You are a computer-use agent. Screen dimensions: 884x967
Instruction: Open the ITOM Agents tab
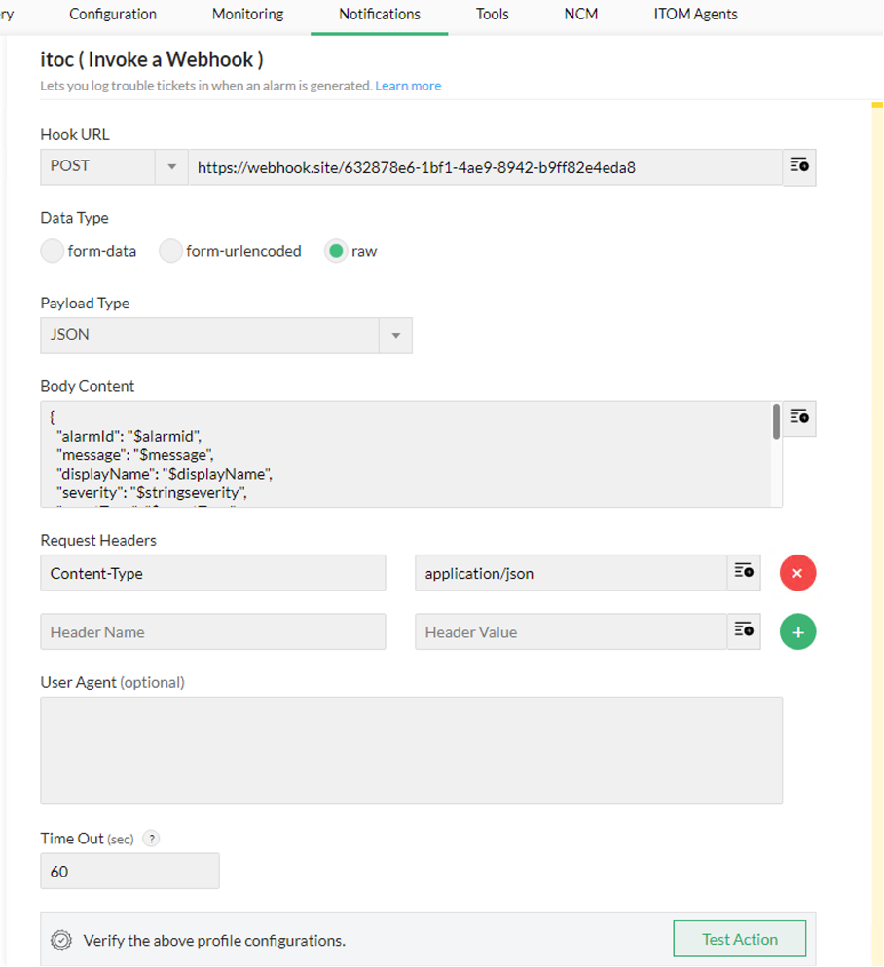[x=695, y=15]
